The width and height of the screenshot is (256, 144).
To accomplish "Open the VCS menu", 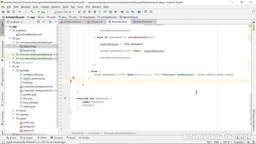I will (88, 7).
